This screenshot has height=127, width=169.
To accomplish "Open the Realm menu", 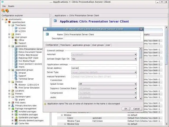I will click(x=11, y=6).
